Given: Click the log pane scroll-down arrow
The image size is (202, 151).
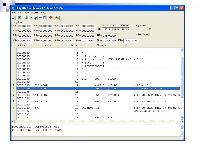Looking at the screenshot, I should 182,134.
